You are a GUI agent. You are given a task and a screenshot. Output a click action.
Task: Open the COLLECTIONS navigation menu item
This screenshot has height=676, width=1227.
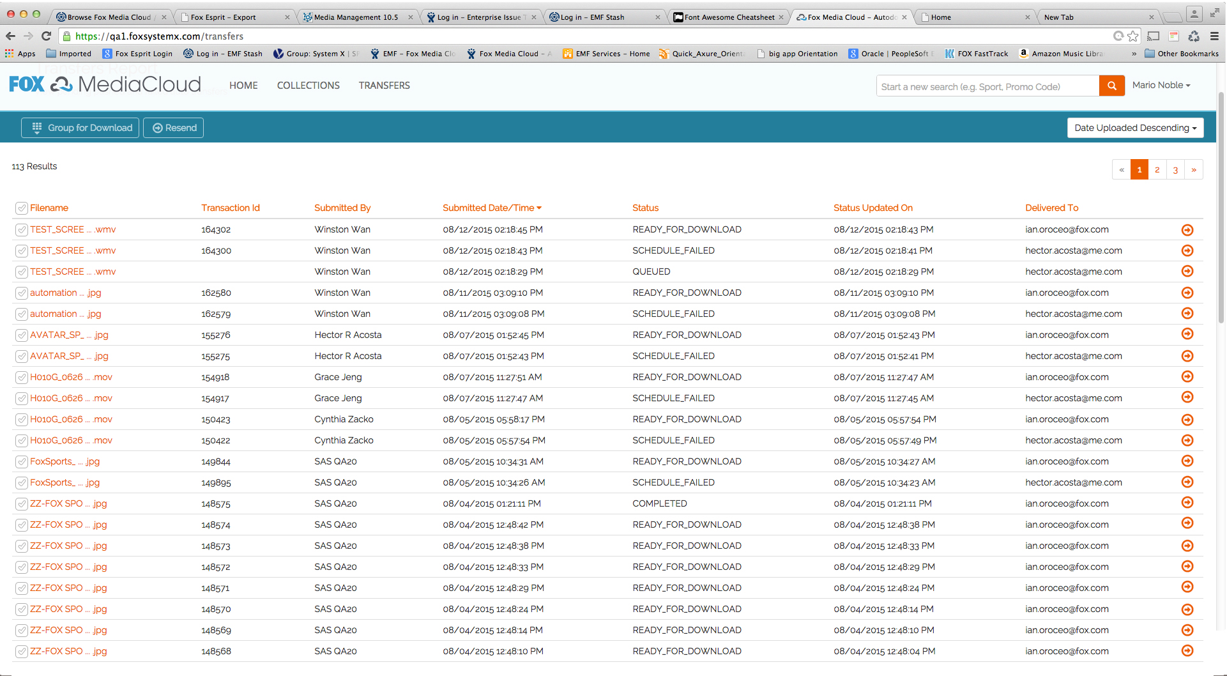308,86
